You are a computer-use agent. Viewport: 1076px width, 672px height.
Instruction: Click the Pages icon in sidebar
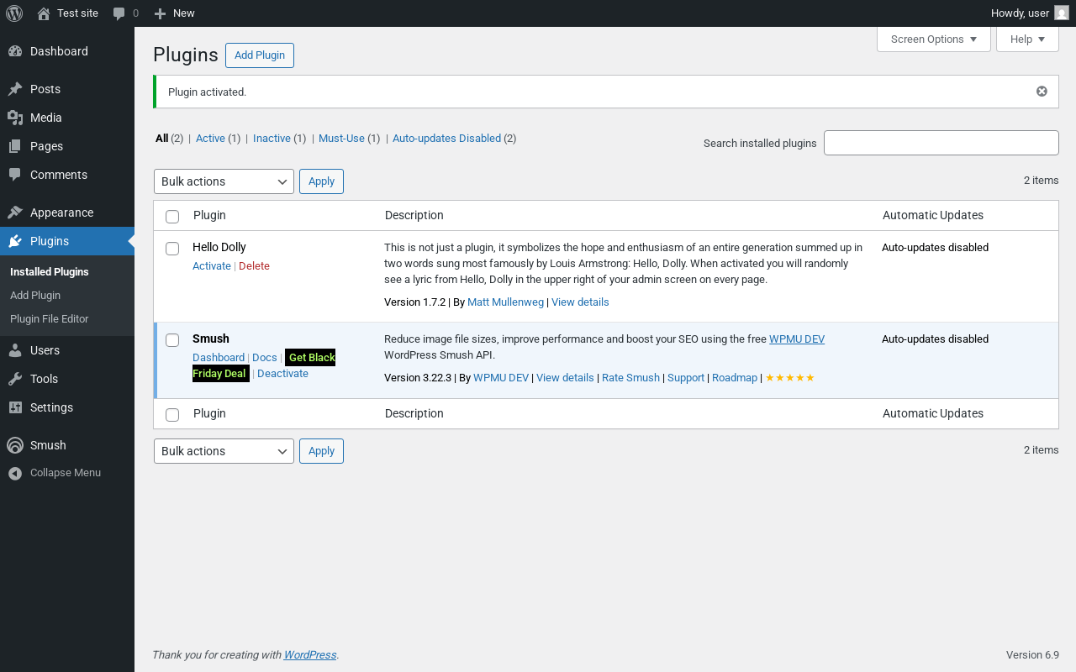(15, 146)
